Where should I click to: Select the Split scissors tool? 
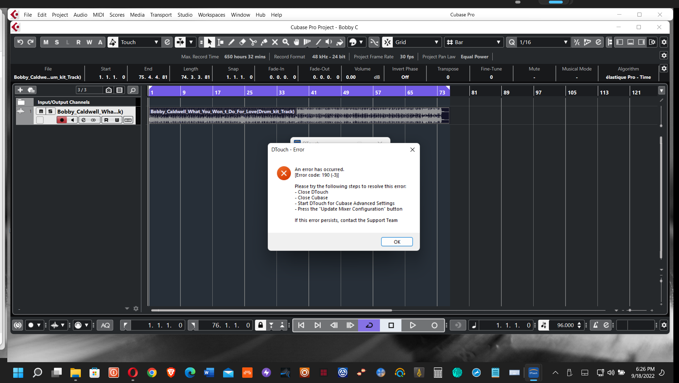pyautogui.click(x=253, y=42)
